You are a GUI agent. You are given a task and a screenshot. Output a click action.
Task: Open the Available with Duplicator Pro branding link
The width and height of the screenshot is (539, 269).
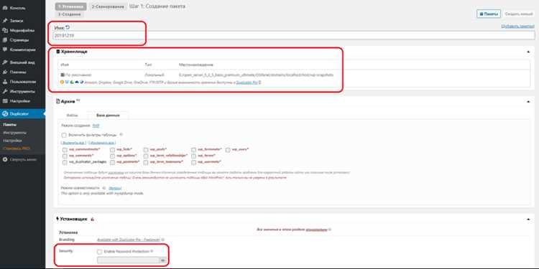click(x=129, y=240)
